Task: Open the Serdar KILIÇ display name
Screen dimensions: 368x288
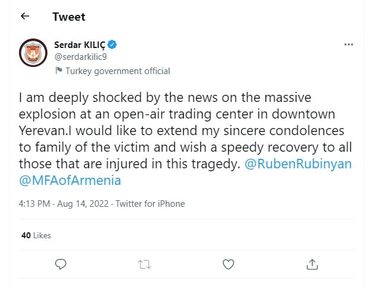Action: pos(80,45)
